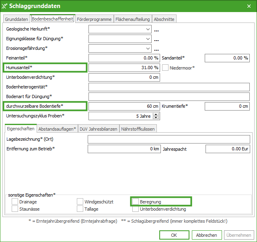Click the Schlaggrunddaten title bar app icon
The image size is (257, 242).
click(x=4, y=6)
